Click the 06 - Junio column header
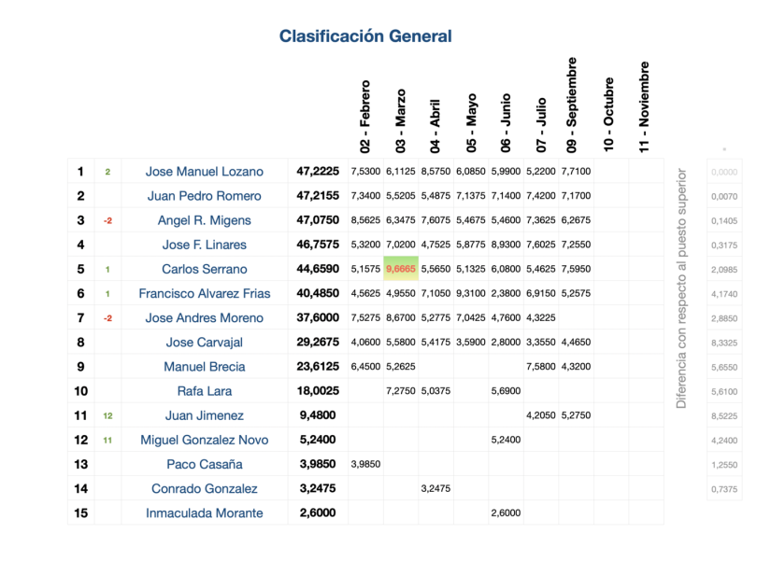 pos(506,122)
